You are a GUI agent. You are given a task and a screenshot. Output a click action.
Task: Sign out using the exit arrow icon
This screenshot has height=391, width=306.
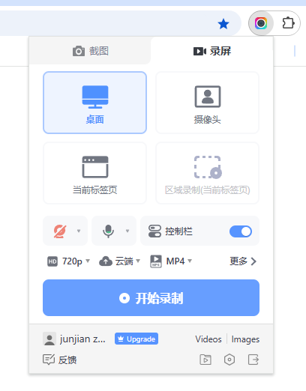[x=253, y=360]
